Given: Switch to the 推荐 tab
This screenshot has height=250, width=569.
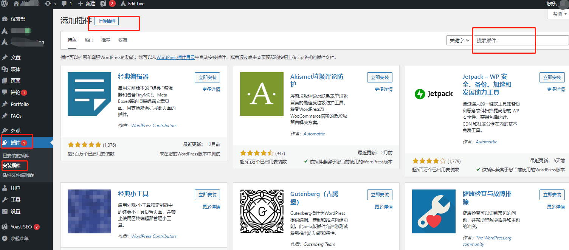Looking at the screenshot, I should 106,40.
